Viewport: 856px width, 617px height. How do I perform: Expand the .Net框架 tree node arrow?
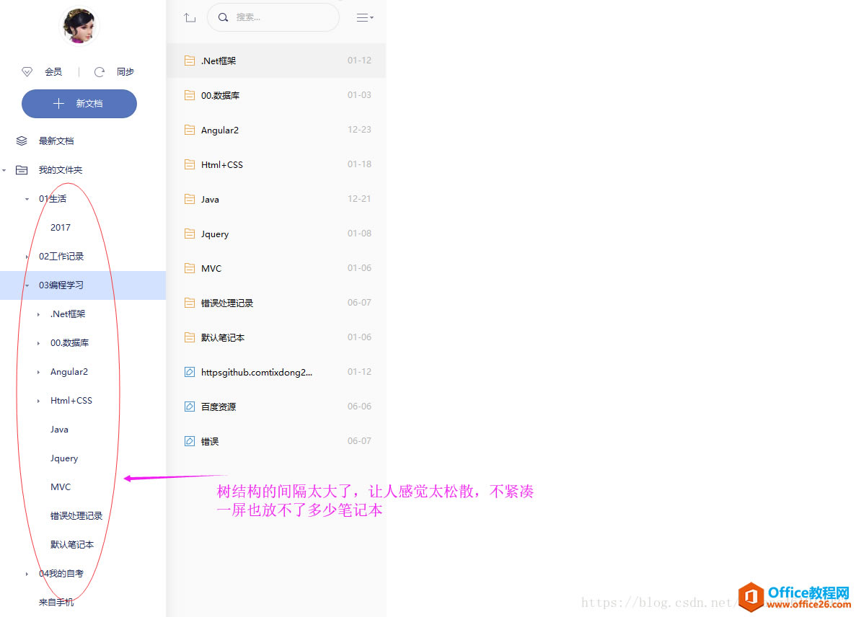click(38, 314)
